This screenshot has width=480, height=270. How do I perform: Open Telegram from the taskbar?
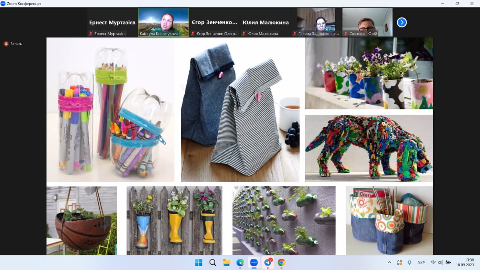(x=268, y=262)
